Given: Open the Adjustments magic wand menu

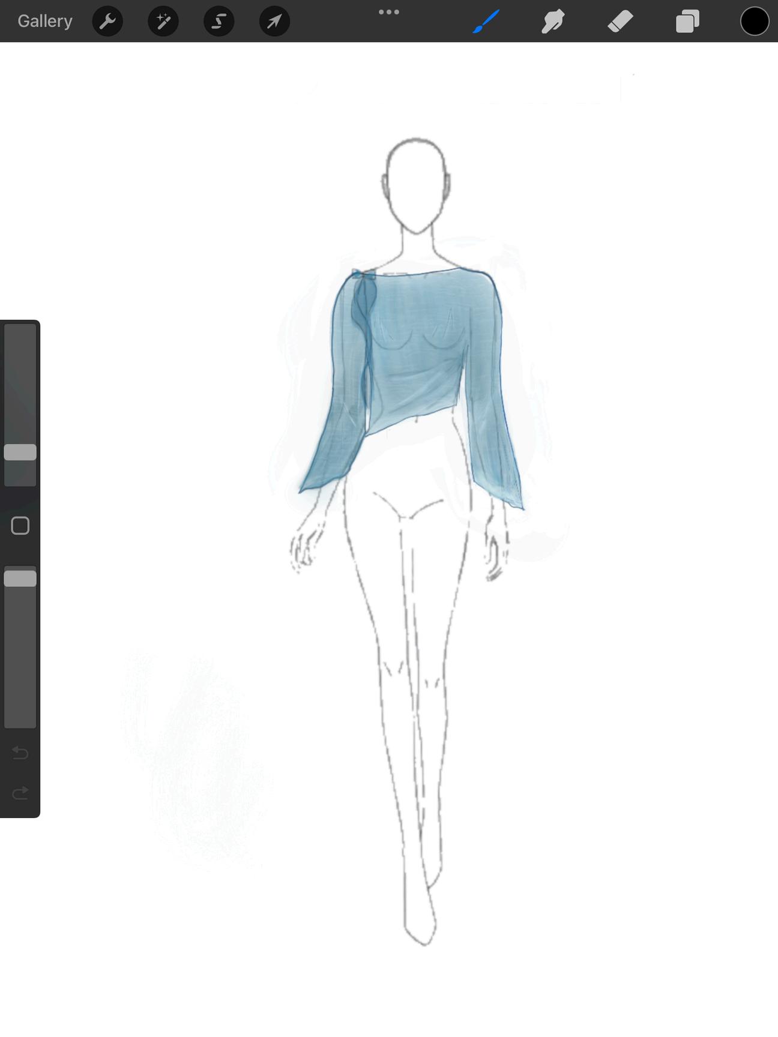Looking at the screenshot, I should coord(163,21).
